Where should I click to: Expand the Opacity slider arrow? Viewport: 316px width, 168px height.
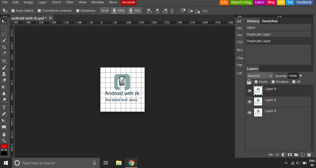point(301,76)
